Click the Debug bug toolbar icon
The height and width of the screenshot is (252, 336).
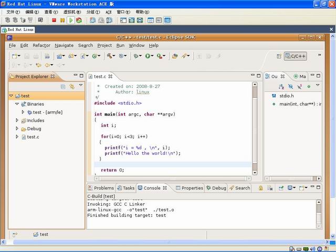click(136, 56)
